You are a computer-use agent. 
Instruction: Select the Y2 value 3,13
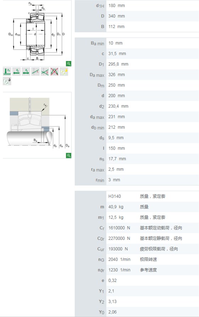tap(112, 301)
